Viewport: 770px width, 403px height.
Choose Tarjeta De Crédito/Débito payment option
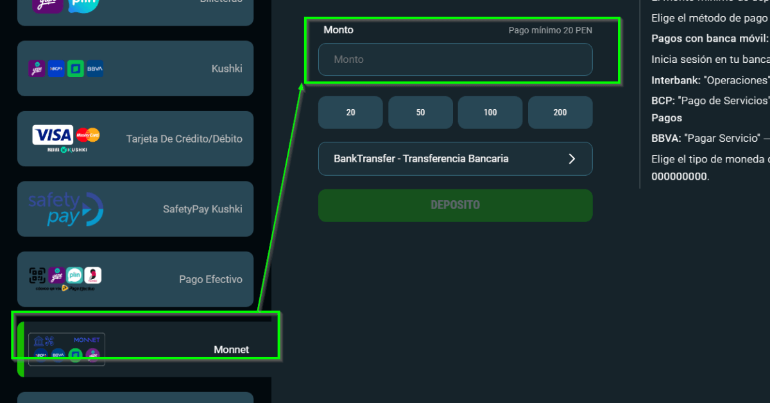click(184, 139)
